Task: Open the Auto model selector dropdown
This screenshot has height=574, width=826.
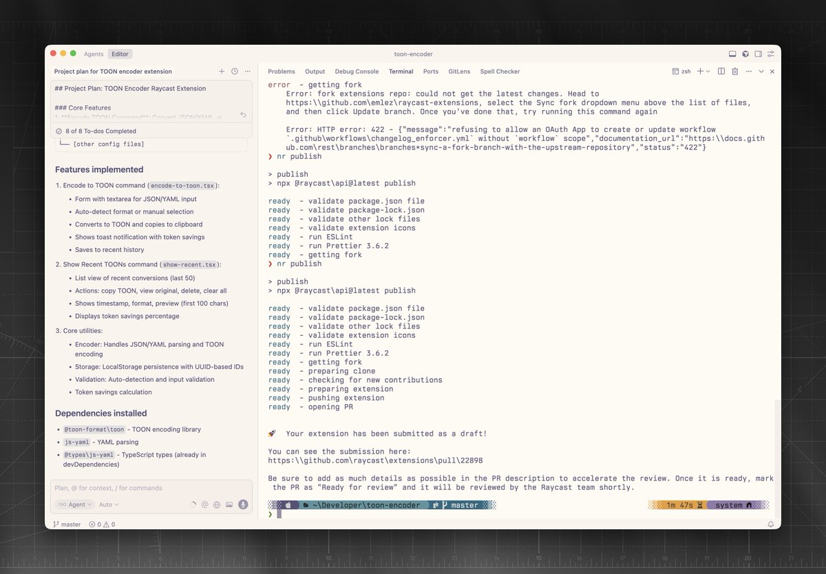Action: pyautogui.click(x=109, y=504)
